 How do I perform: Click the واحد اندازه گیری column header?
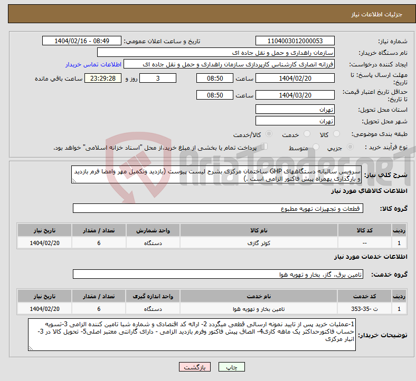153,296
